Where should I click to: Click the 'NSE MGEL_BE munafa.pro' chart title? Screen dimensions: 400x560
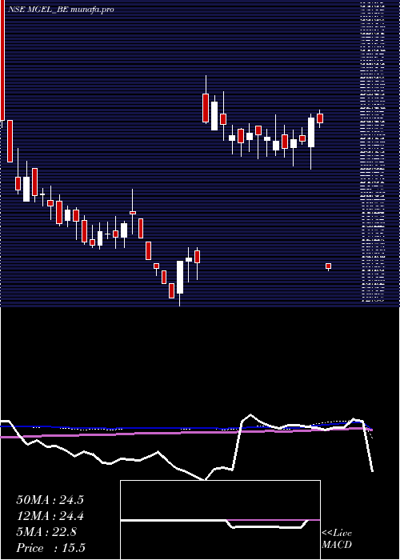pos(60,10)
